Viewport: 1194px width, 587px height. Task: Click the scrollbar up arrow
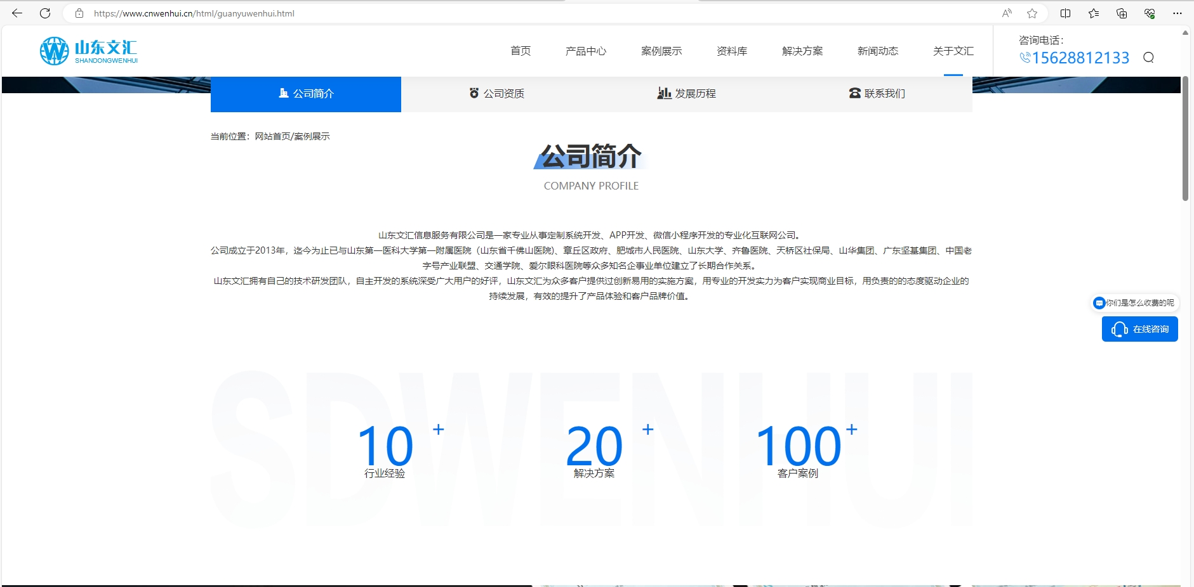[x=1185, y=33]
